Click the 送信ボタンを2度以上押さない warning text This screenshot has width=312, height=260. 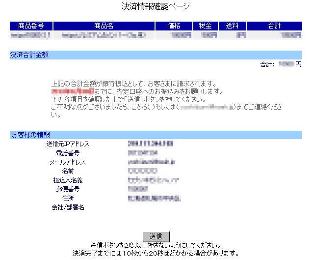tap(156, 245)
